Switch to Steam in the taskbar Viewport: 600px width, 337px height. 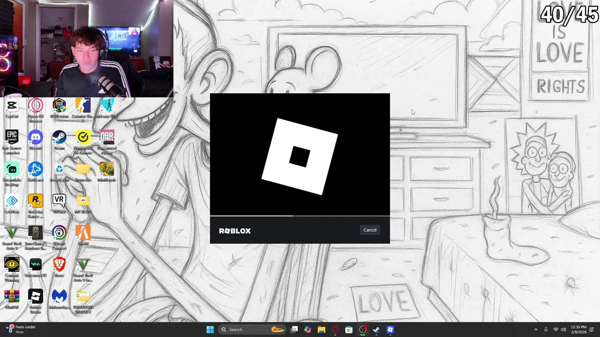click(376, 330)
